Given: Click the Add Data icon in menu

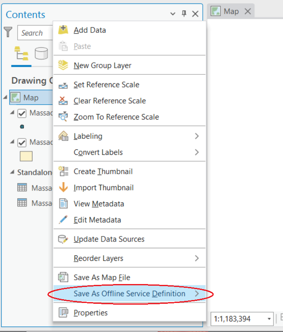Looking at the screenshot, I should coord(63,30).
